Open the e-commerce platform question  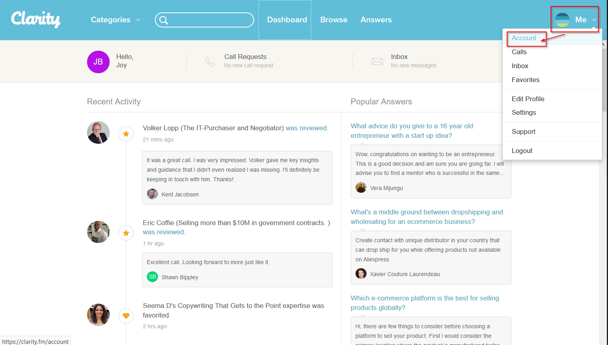(425, 303)
